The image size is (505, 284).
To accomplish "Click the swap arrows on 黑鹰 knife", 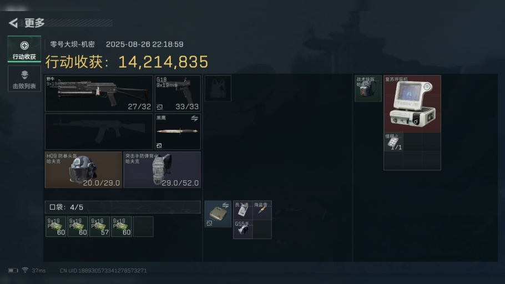I will click(194, 119).
